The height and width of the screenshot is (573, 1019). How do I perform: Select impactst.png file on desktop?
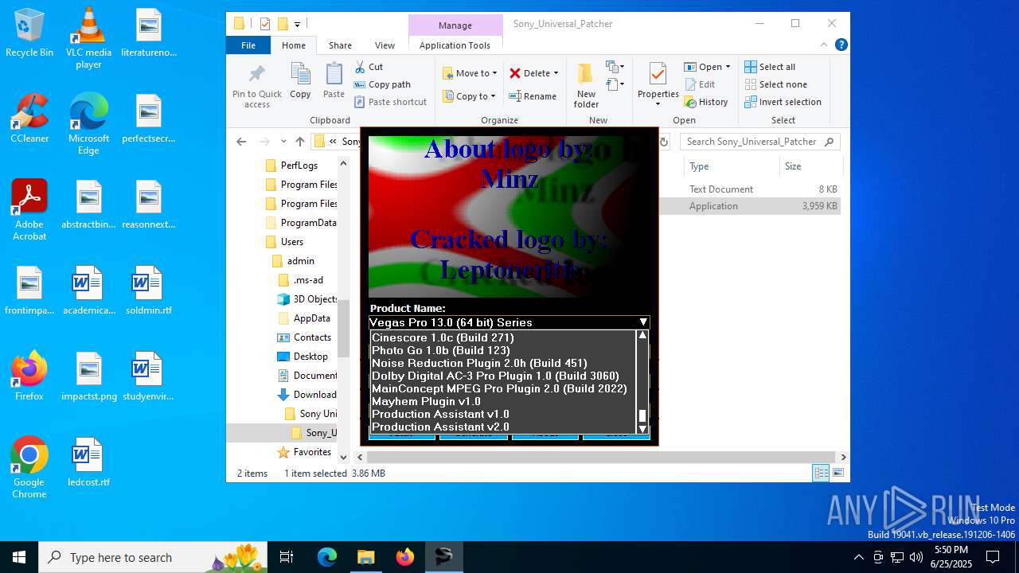point(88,376)
